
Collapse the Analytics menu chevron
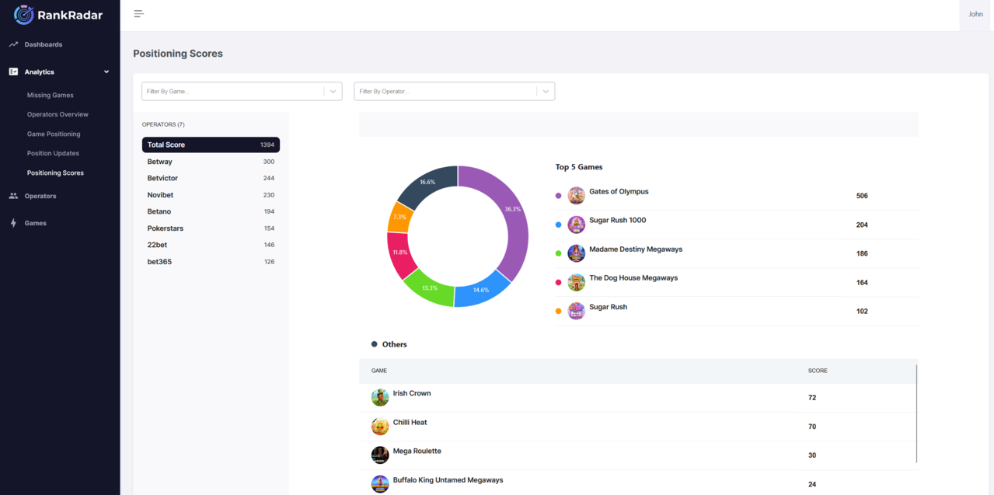pos(106,71)
